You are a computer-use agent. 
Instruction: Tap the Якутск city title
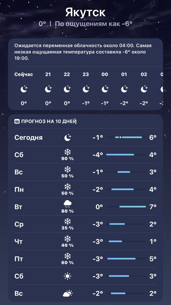point(85,13)
